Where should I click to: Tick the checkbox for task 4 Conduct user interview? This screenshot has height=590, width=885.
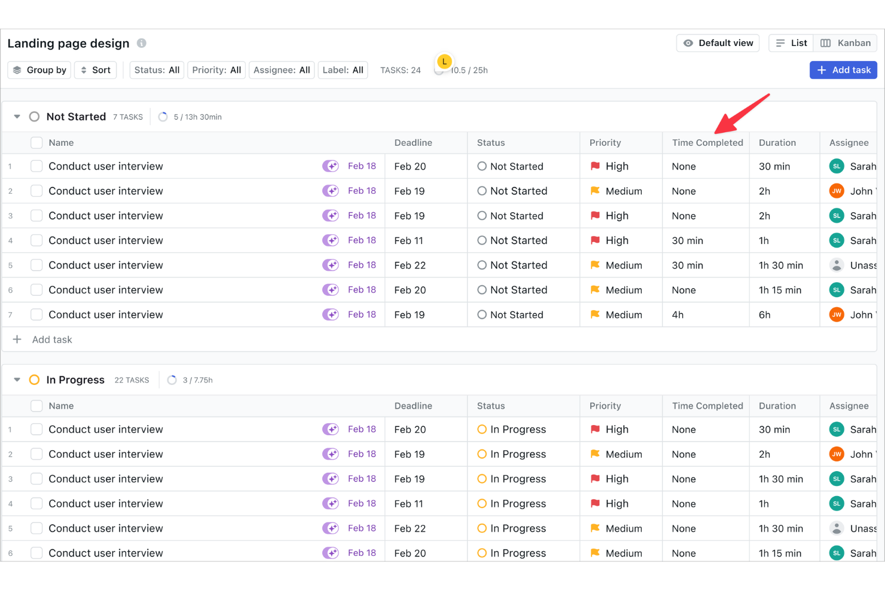[36, 240]
